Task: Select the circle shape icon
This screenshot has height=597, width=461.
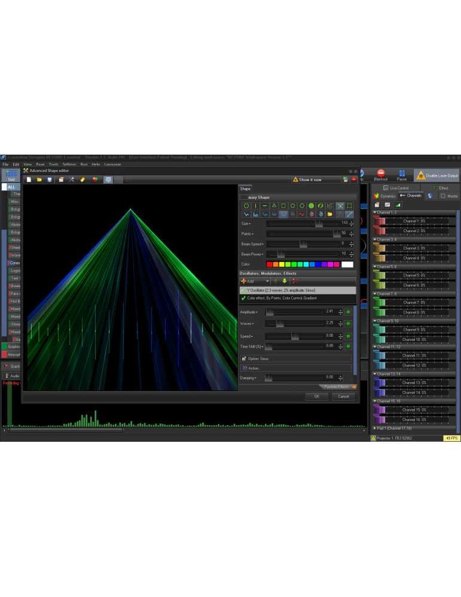Action: tap(246, 205)
